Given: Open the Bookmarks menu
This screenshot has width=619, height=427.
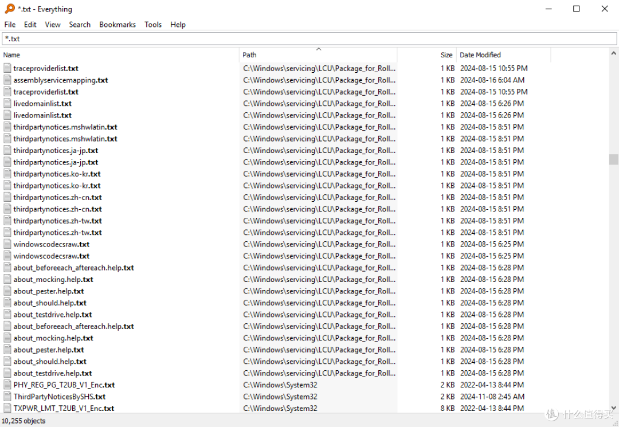Looking at the screenshot, I should click(117, 25).
